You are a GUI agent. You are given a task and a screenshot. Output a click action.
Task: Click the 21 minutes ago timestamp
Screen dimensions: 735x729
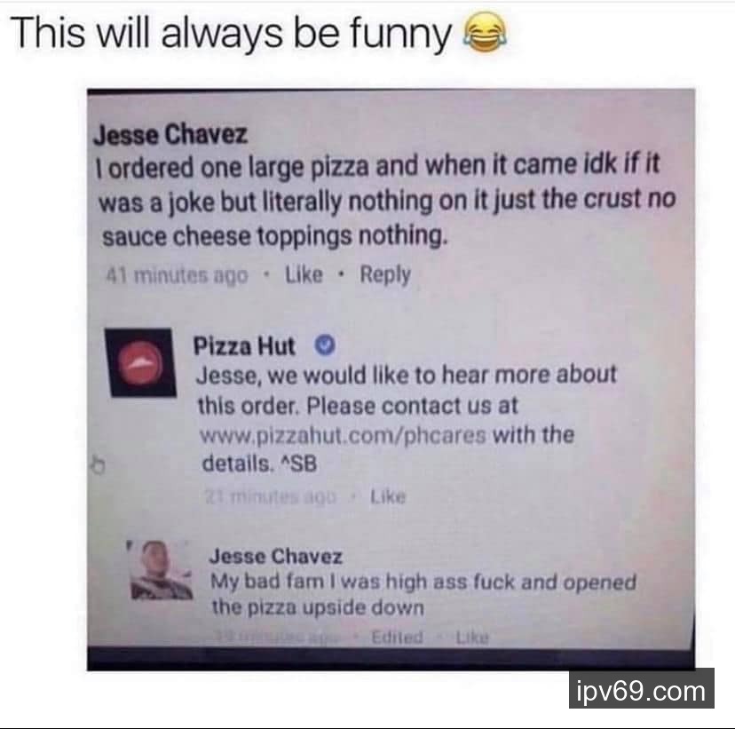click(271, 496)
